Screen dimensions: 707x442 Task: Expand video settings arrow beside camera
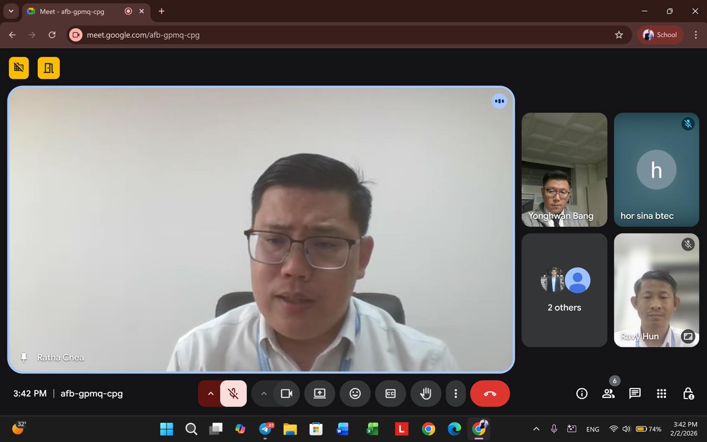264,393
